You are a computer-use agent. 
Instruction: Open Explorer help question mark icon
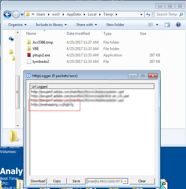tap(178, 25)
